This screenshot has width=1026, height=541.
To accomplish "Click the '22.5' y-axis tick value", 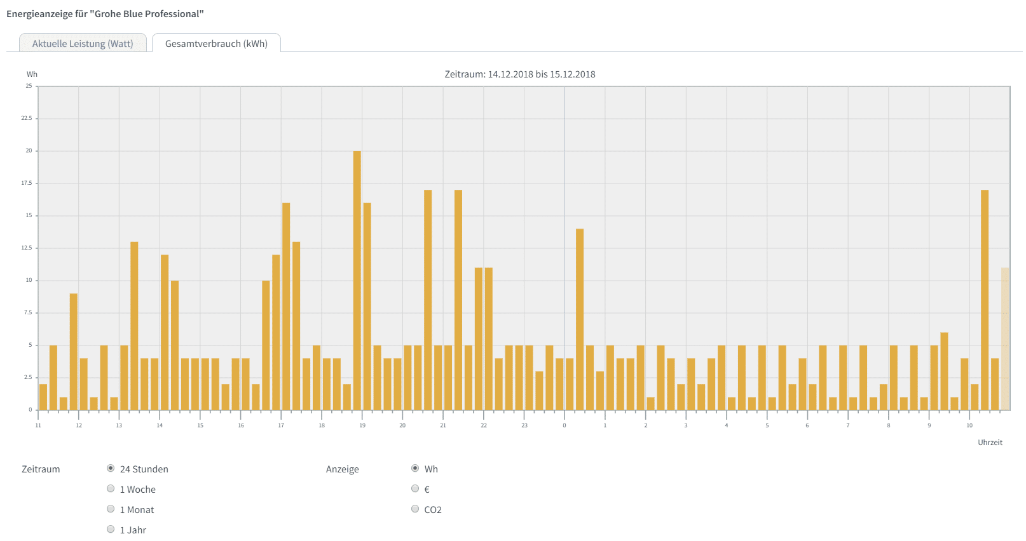I will tap(26, 118).
